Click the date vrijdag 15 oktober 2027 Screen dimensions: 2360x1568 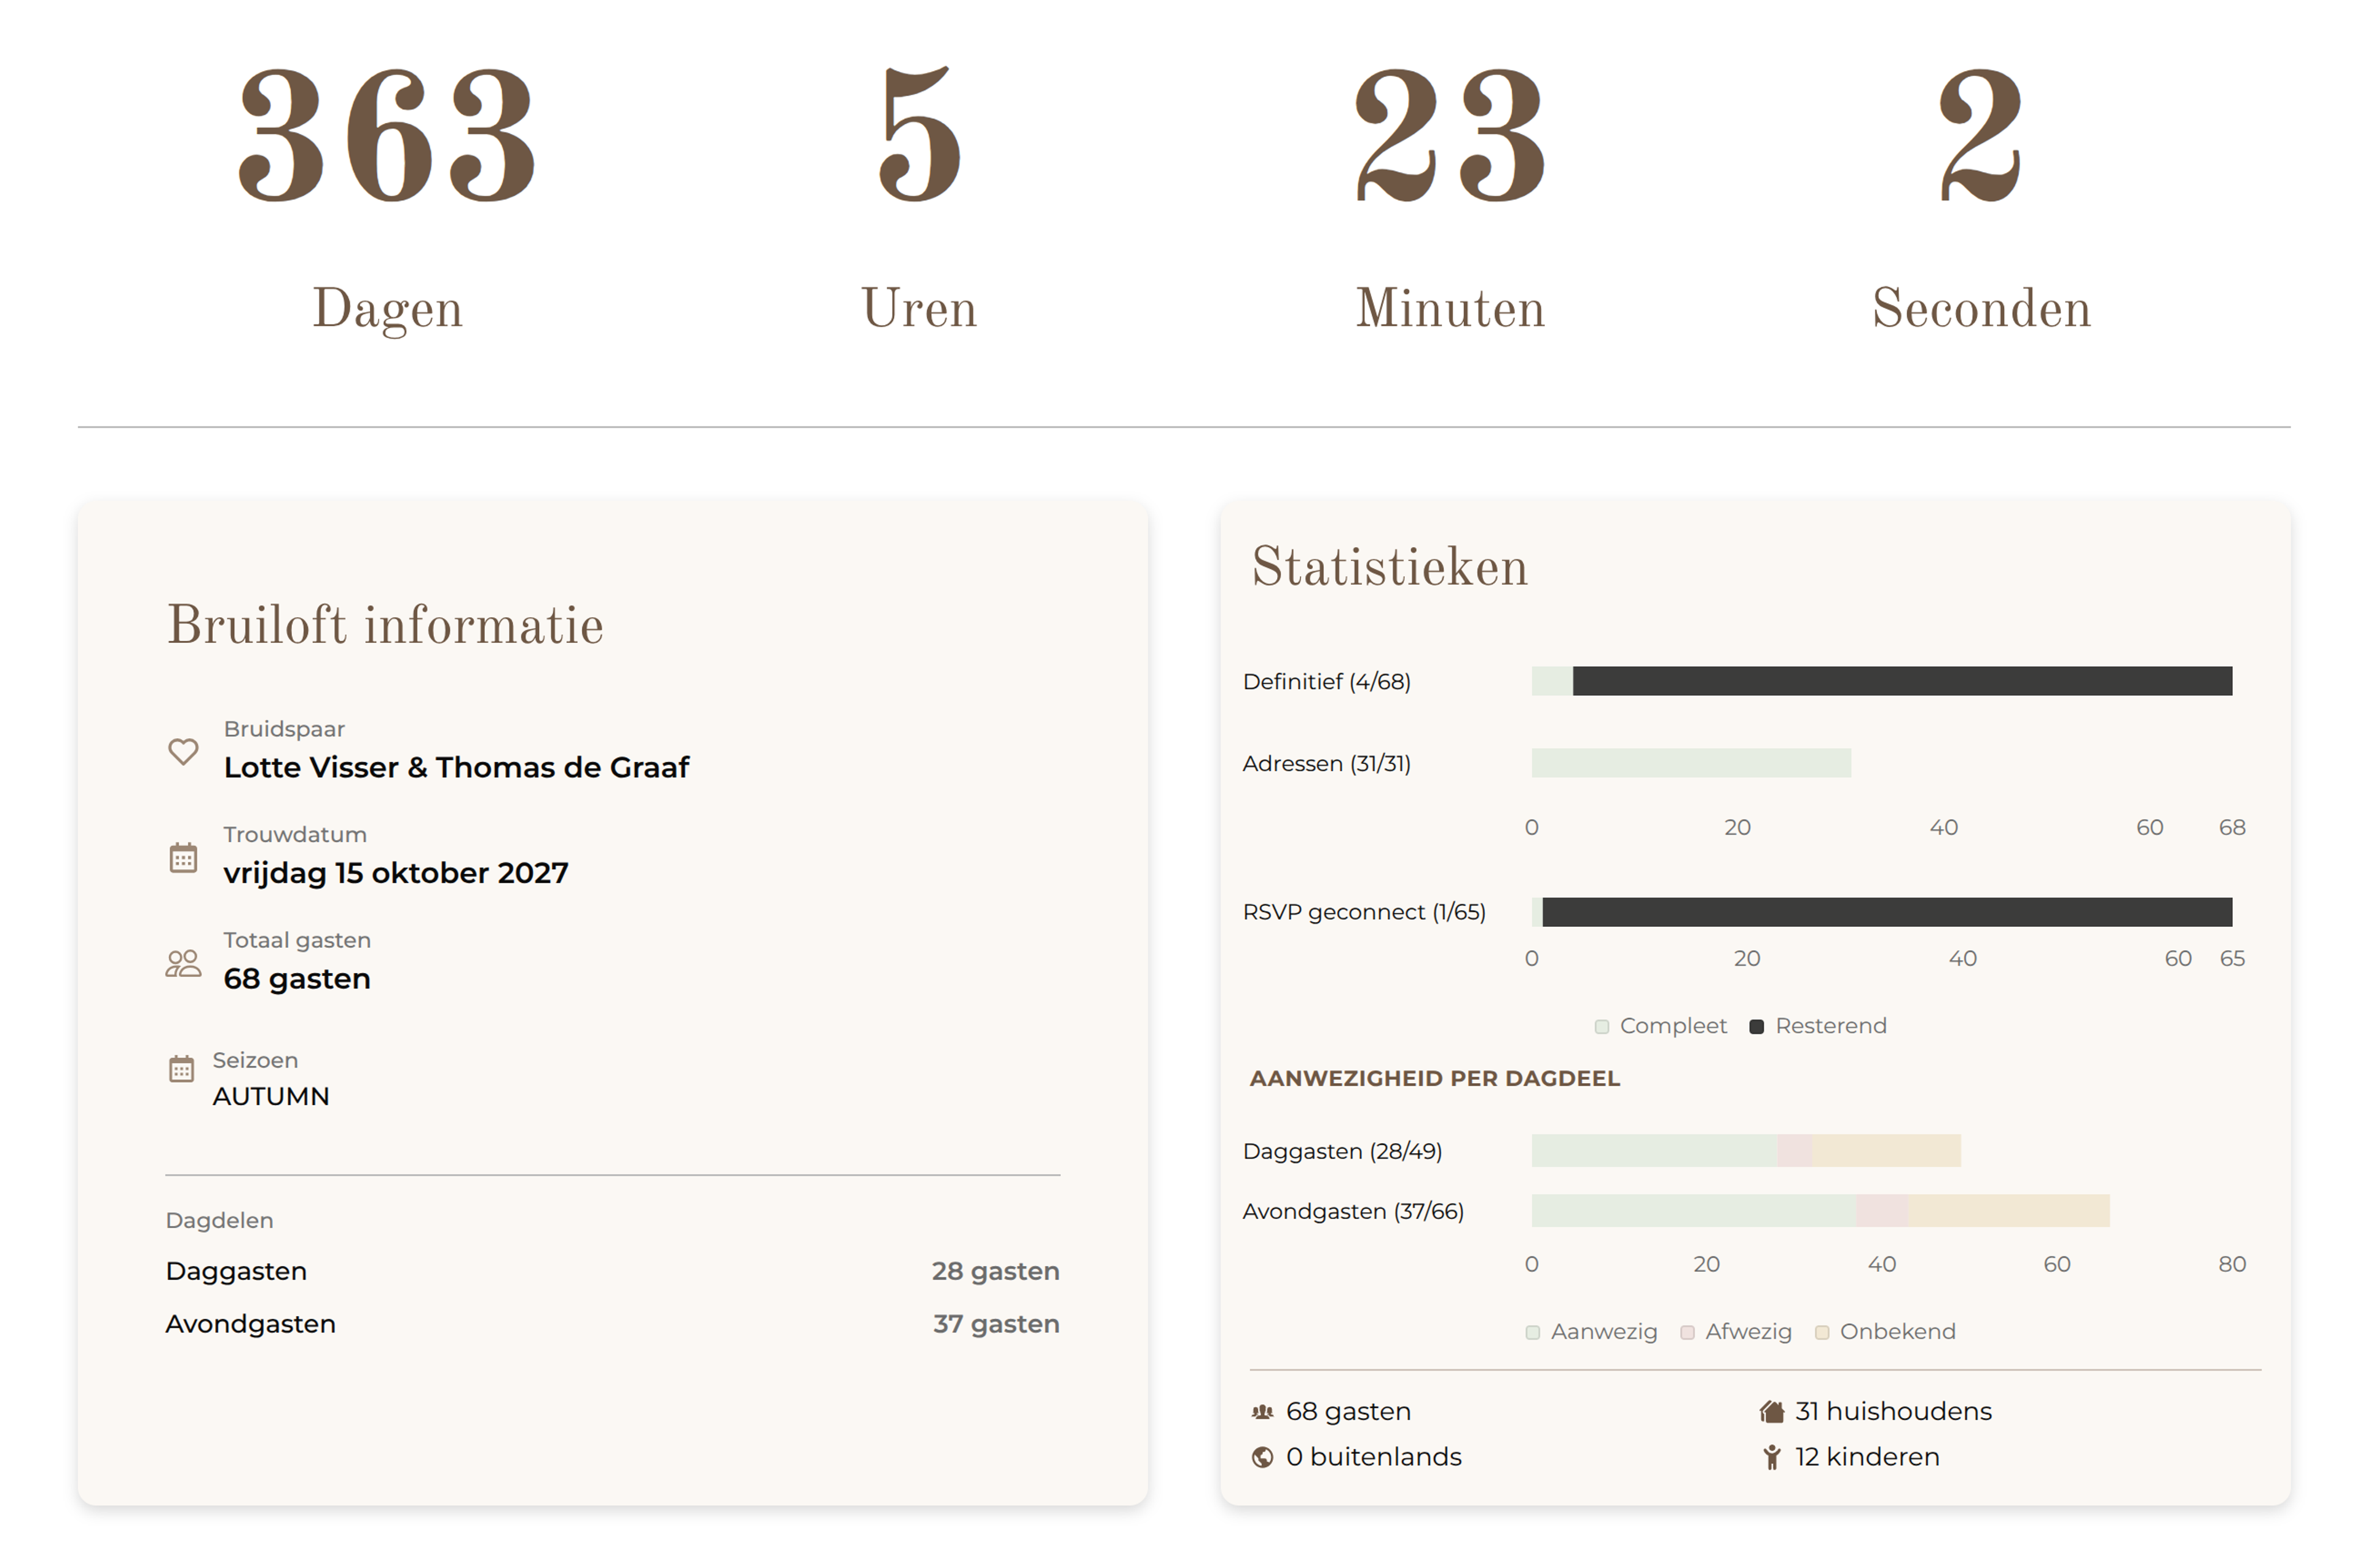[x=396, y=873]
